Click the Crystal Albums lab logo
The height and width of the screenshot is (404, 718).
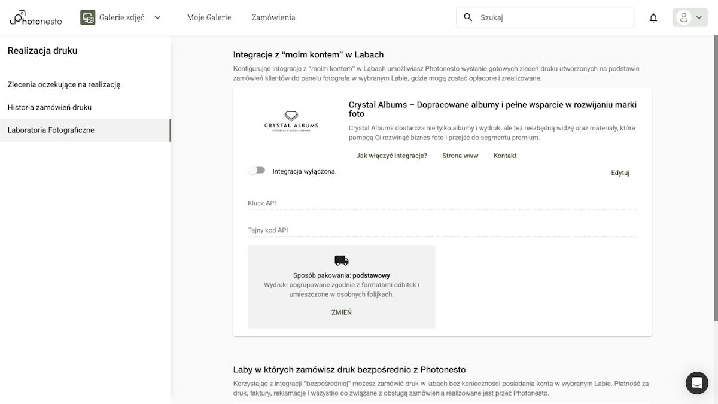pyautogui.click(x=290, y=118)
